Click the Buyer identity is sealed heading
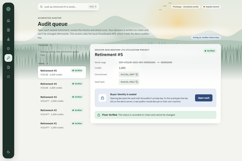Screen dimensions: 242x161 pyautogui.click(x=123, y=94)
